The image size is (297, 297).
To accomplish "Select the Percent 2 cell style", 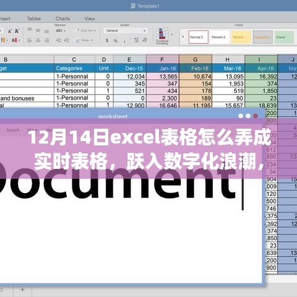I will coord(220,37).
